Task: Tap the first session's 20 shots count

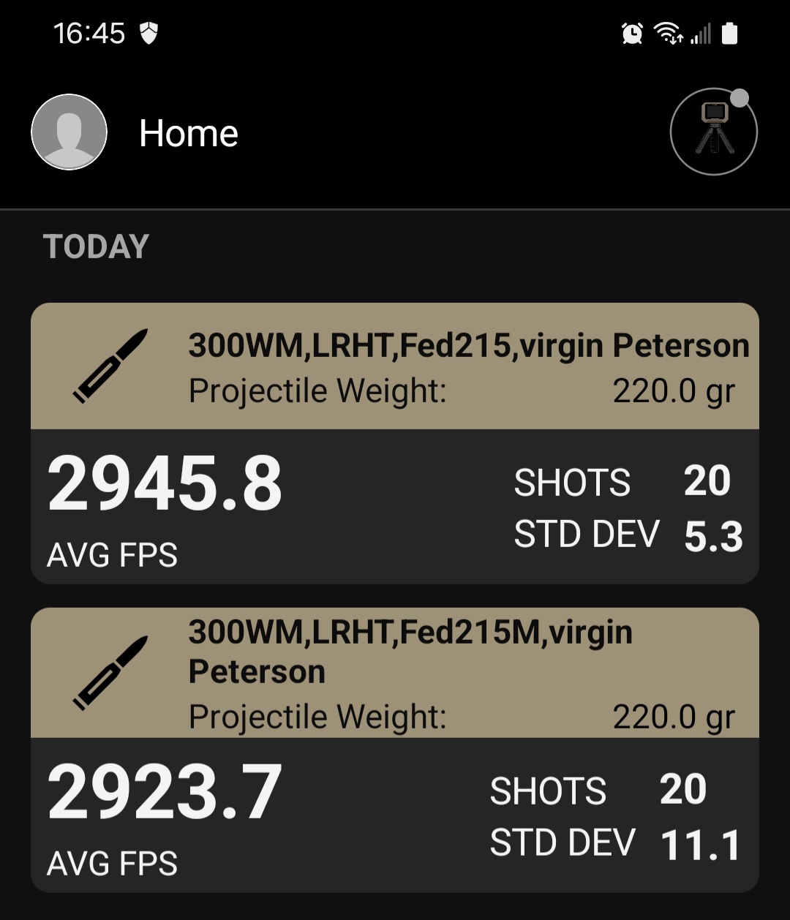Action: tap(707, 481)
